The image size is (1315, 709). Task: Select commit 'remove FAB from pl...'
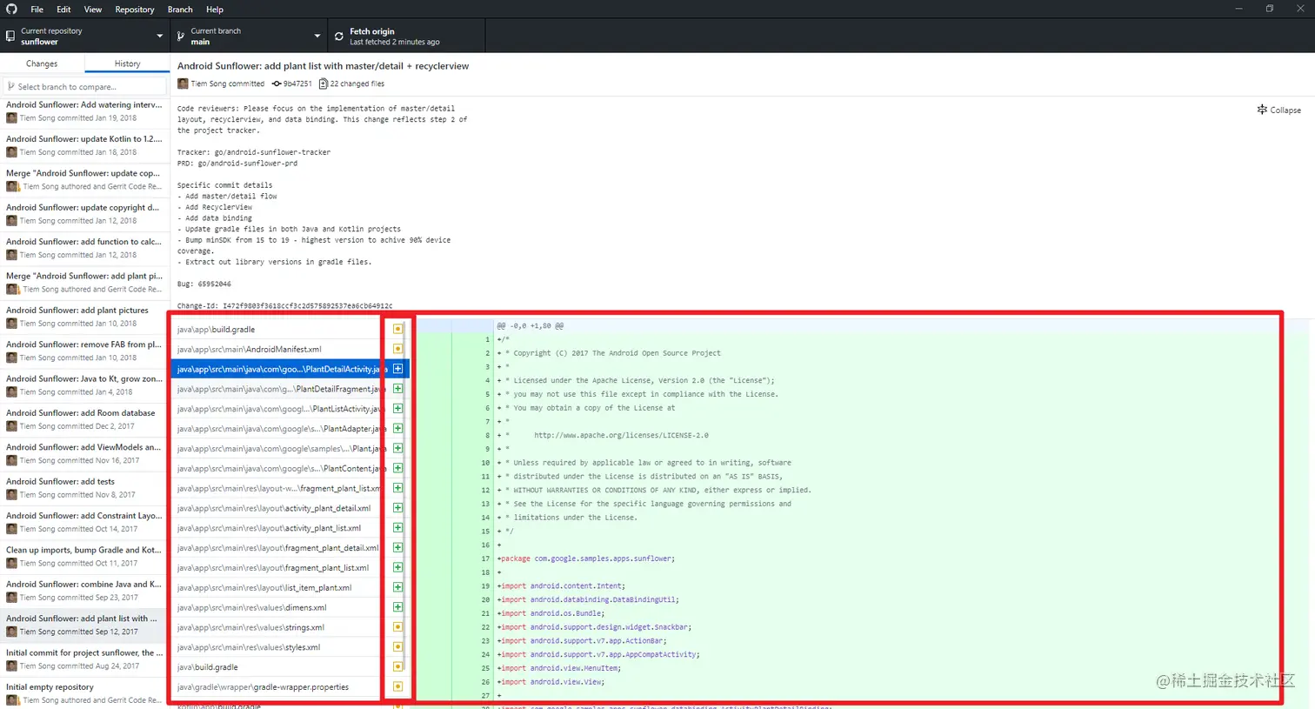(84, 351)
